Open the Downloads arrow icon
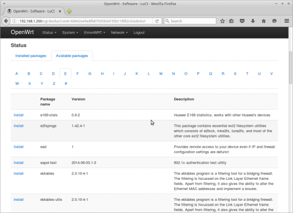Screen dimensions: 293x213 tap(253, 21)
